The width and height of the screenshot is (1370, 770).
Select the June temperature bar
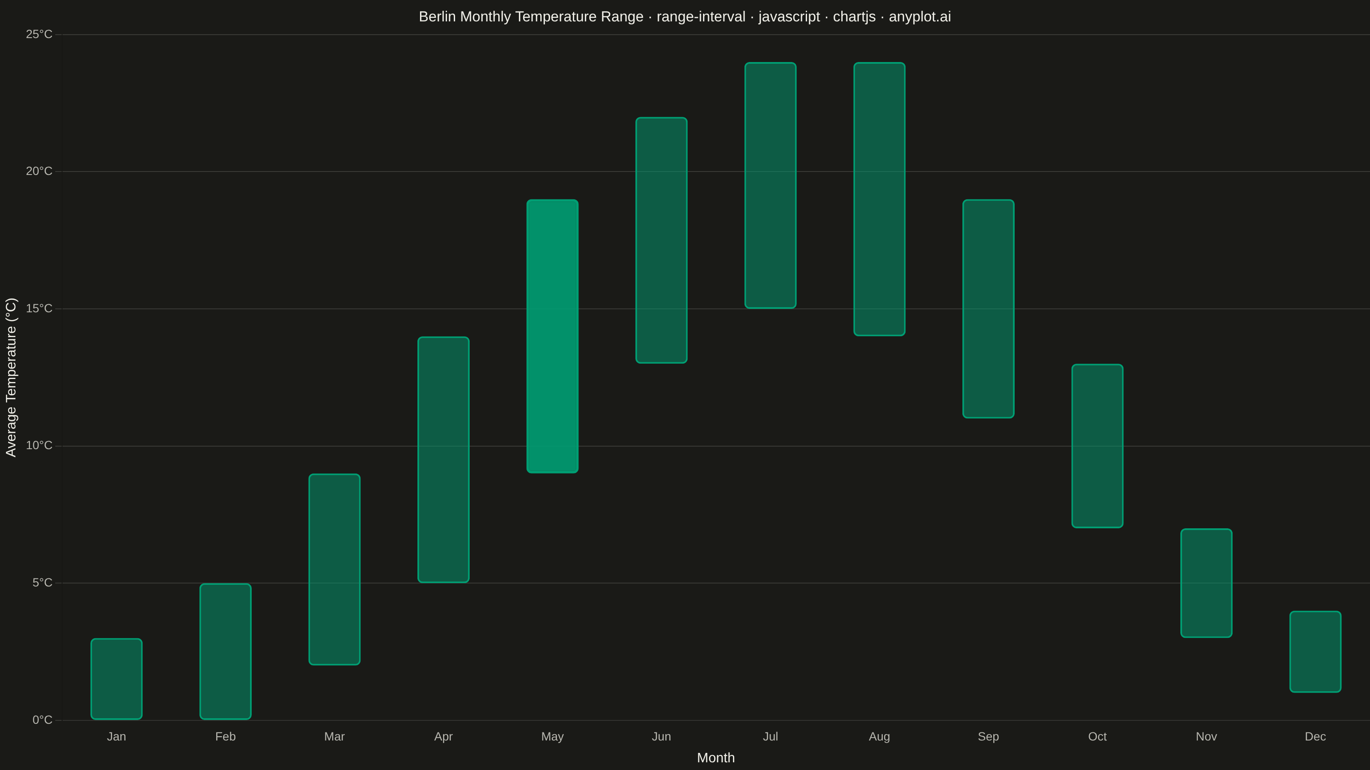click(x=661, y=240)
